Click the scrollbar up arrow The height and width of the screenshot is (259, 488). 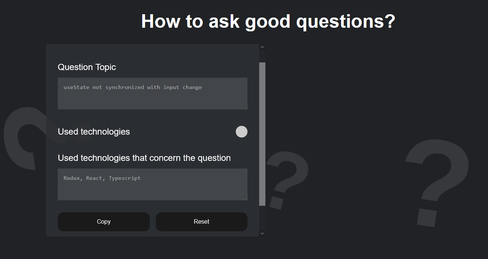pos(262,47)
